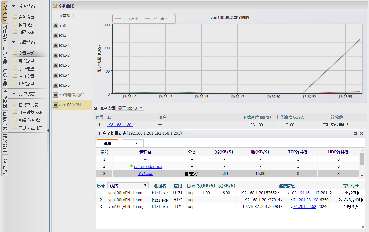This screenshot has height=232, width=369.
Task: Close the 用户链接跟踪表 panel
Action: coord(361,133)
